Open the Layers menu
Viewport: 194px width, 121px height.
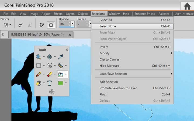point(70,14)
